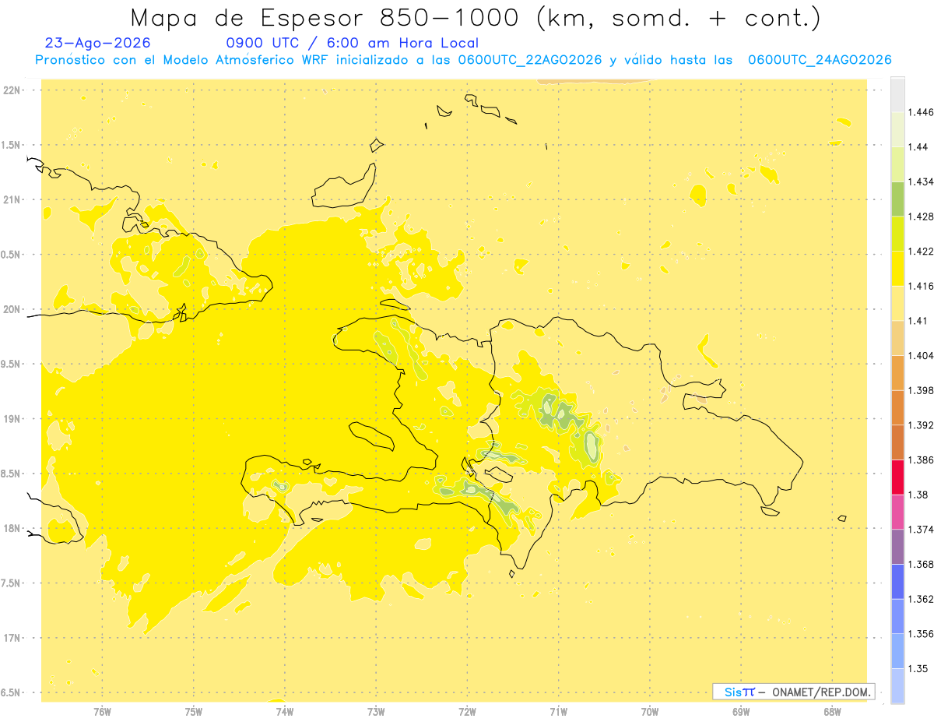Click the '20N' latitude label
Image resolution: width=934 pixels, height=722 pixels.
tap(12, 309)
